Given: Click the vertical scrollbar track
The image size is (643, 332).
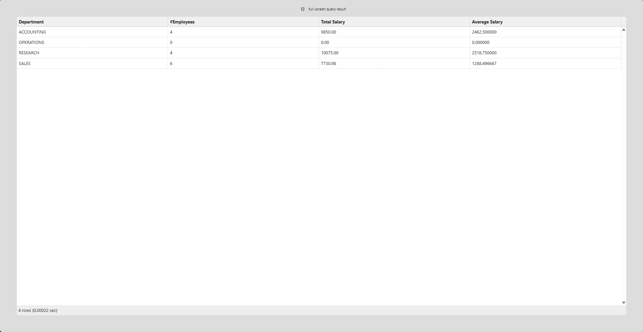Looking at the screenshot, I should tap(624, 168).
